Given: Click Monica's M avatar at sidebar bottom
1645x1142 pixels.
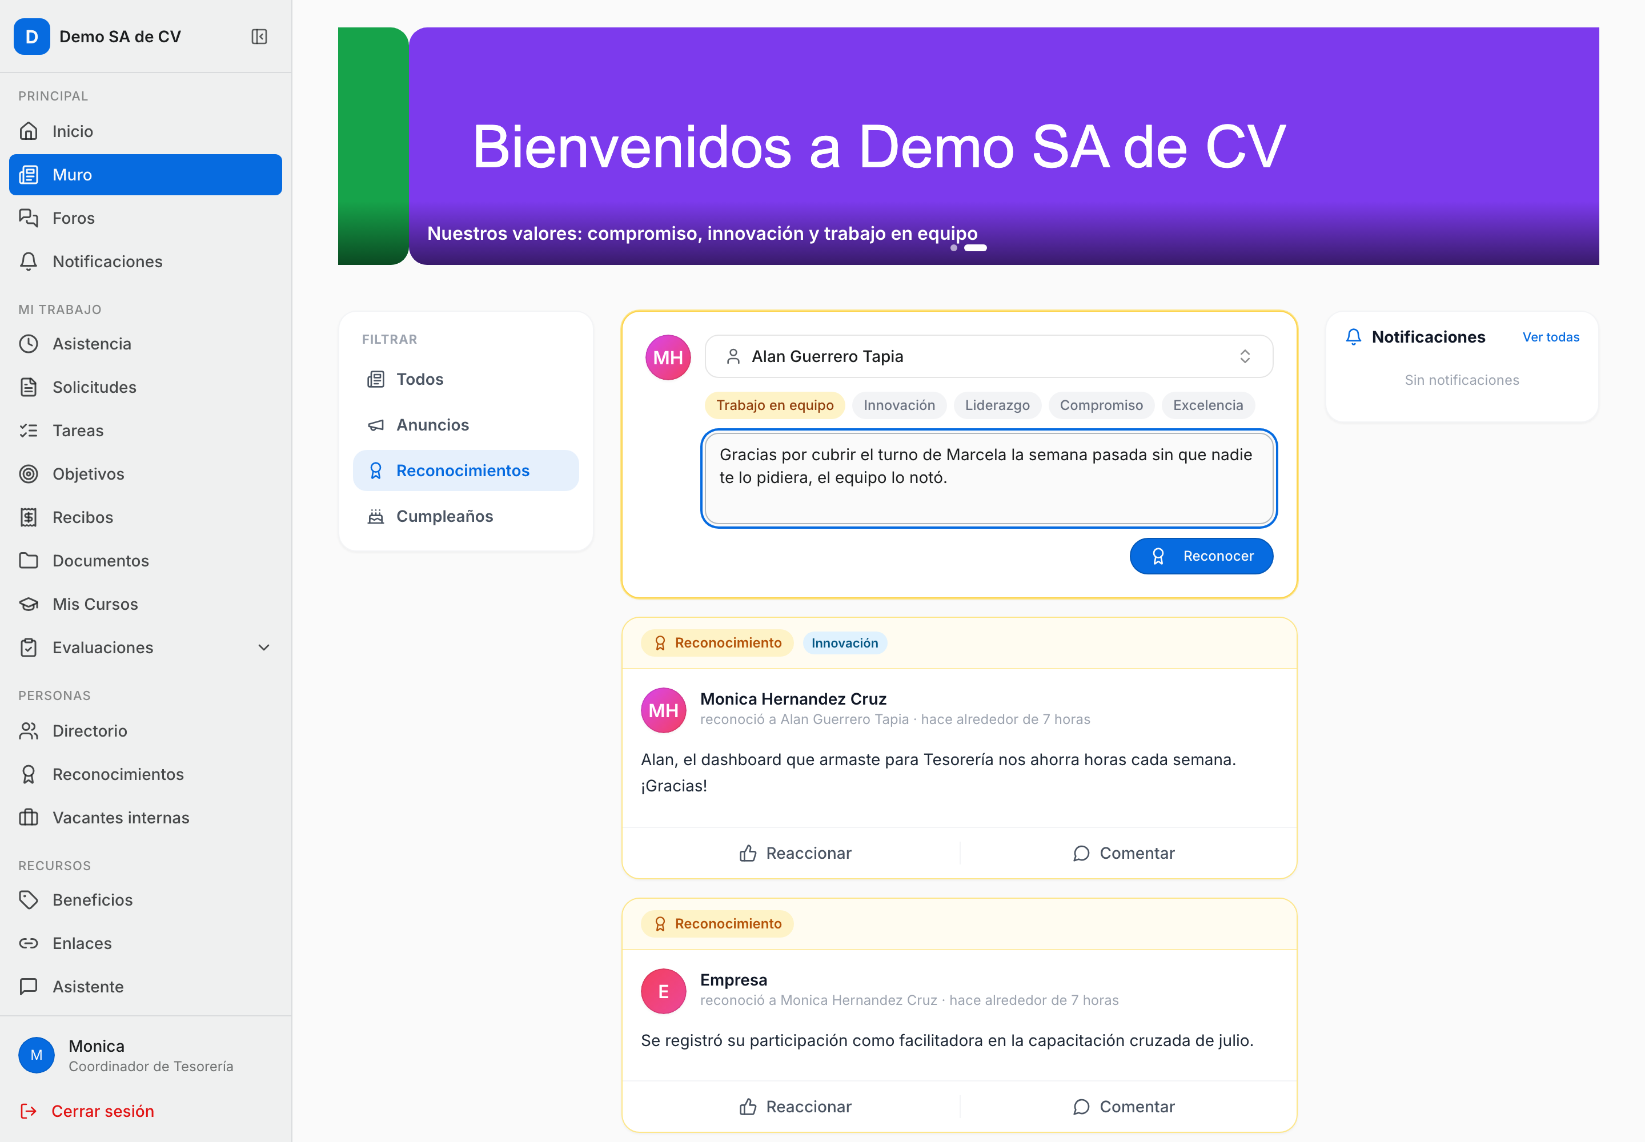Looking at the screenshot, I should point(37,1055).
